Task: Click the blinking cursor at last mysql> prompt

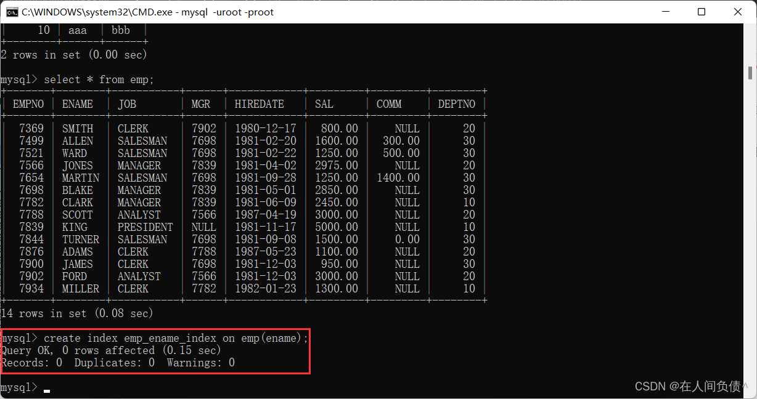Action: pyautogui.click(x=47, y=389)
